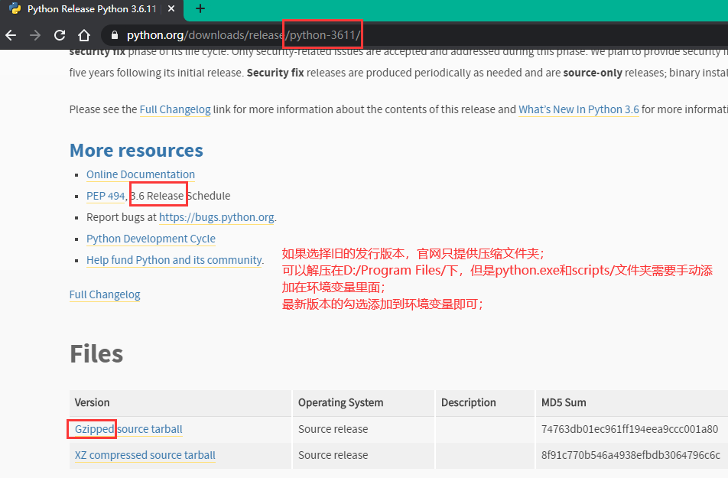This screenshot has height=478, width=728.
Task: Visit the https://bugs.python.org link
Action: 216,217
